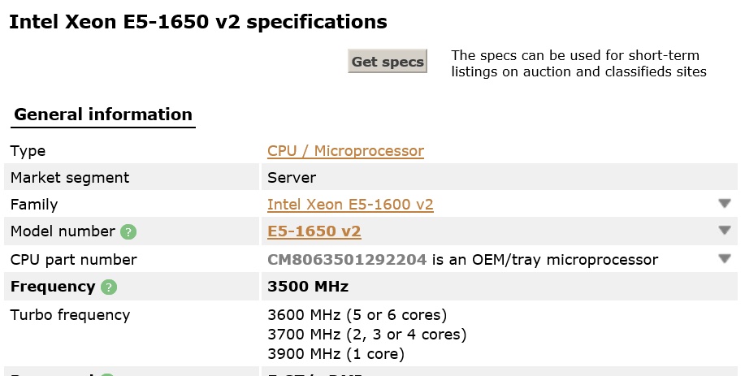
Task: Click the General information section heading
Action: tap(103, 115)
